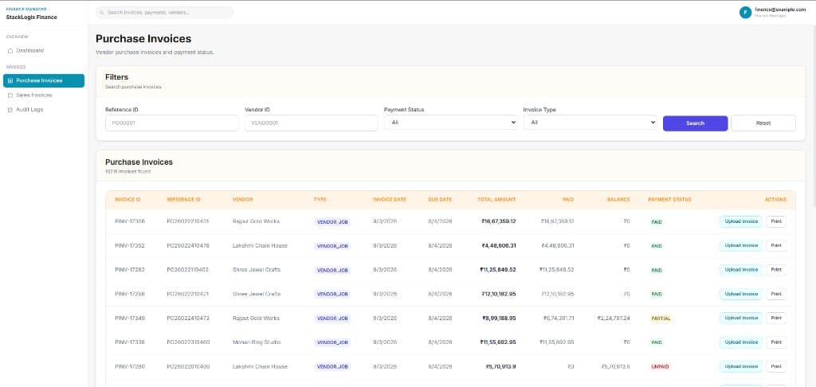Print invoice PINV-17308
816x387 pixels.
(776, 221)
